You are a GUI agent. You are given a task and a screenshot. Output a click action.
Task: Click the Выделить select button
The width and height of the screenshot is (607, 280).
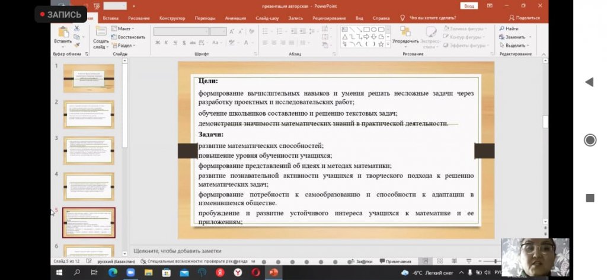(x=515, y=46)
